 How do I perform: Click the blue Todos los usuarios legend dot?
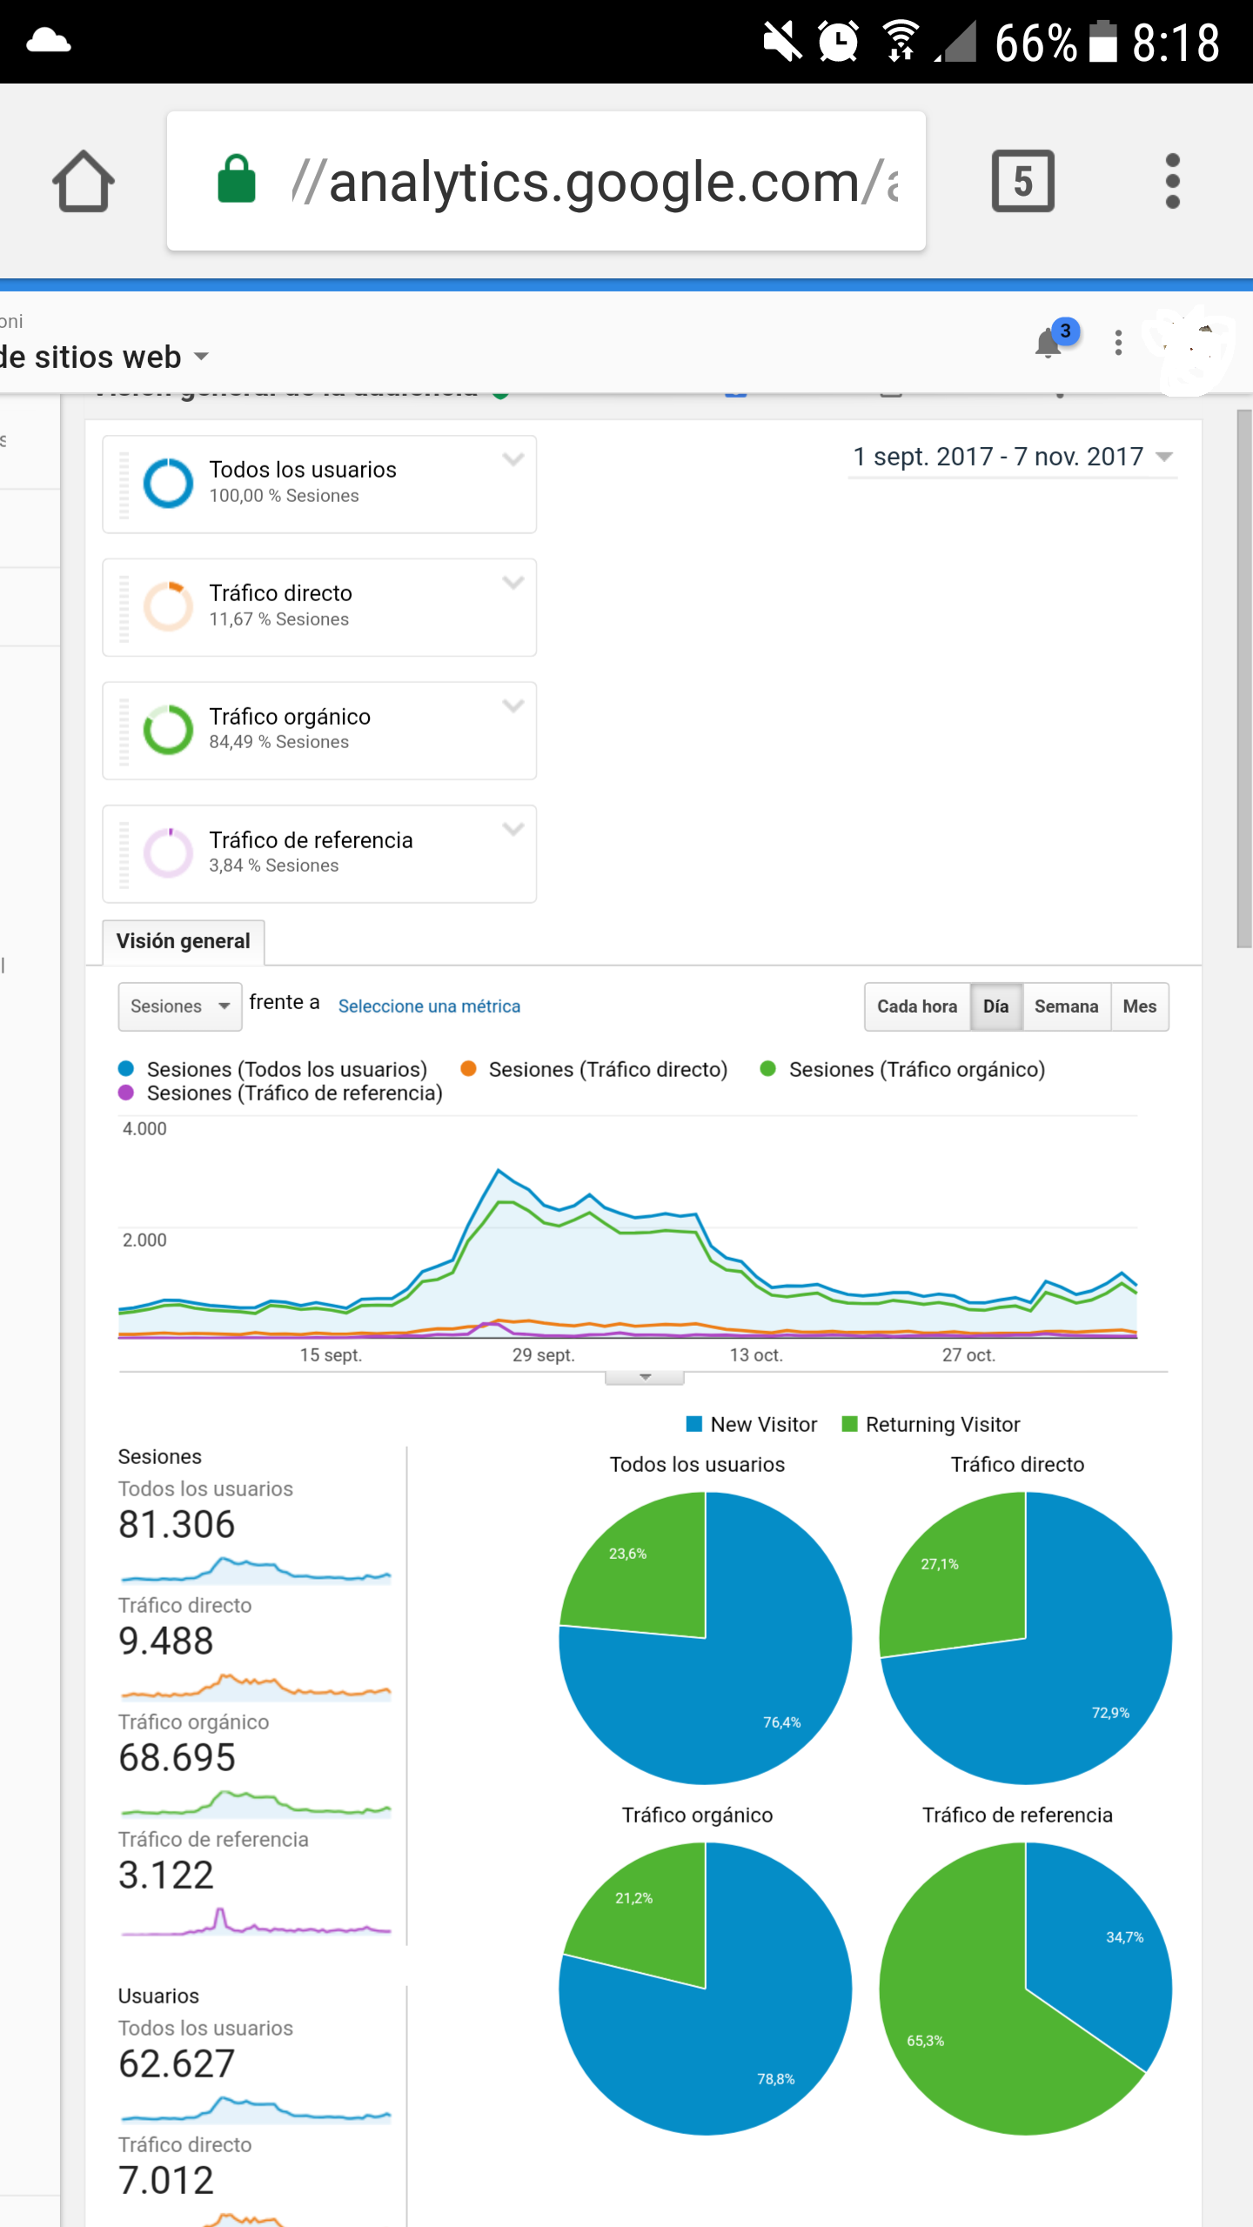coord(126,1069)
